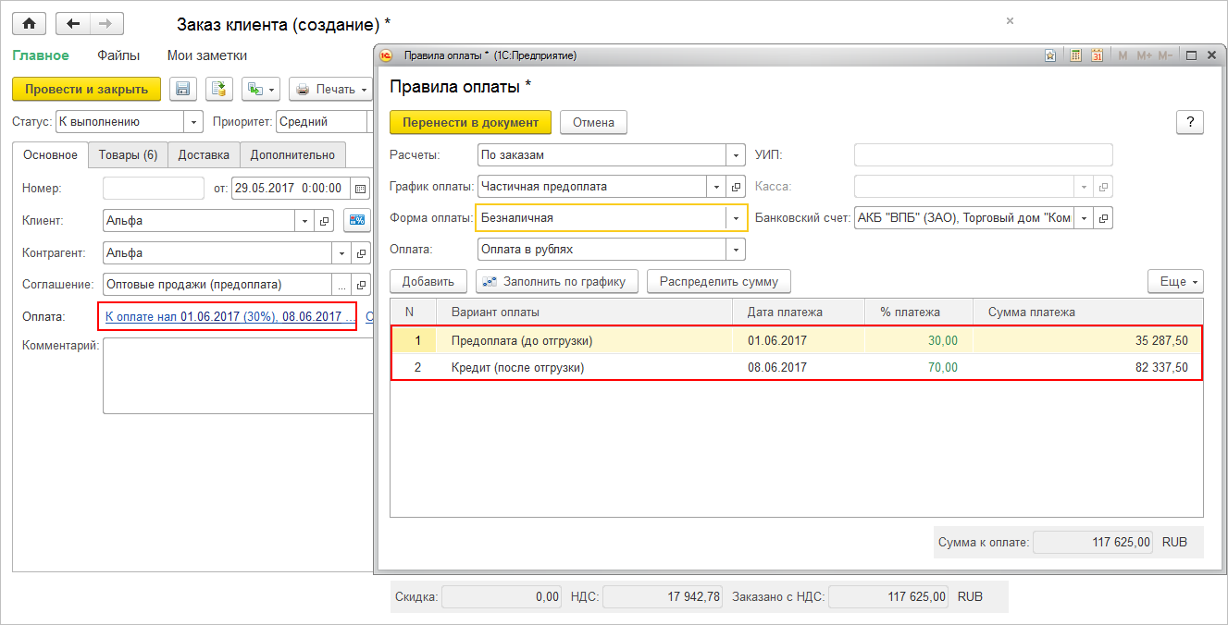The height and width of the screenshot is (625, 1228).
Task: Click Заполнить по графику button
Action: coord(557,281)
